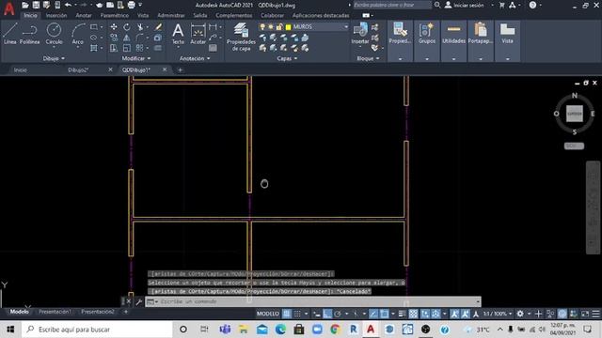The width and height of the screenshot is (602, 338).
Task: Expand the Dibujo panel
Action: (54, 58)
